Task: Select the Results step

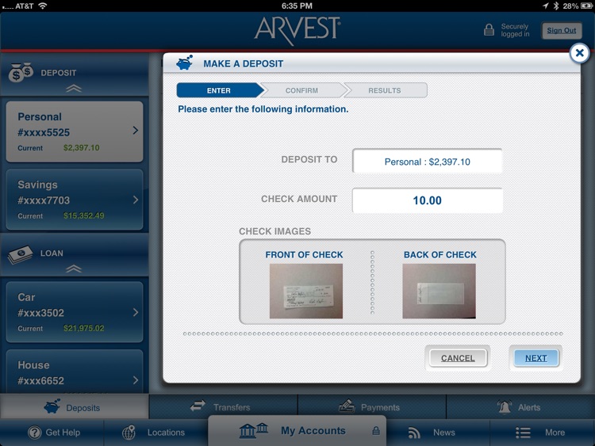Action: 385,90
